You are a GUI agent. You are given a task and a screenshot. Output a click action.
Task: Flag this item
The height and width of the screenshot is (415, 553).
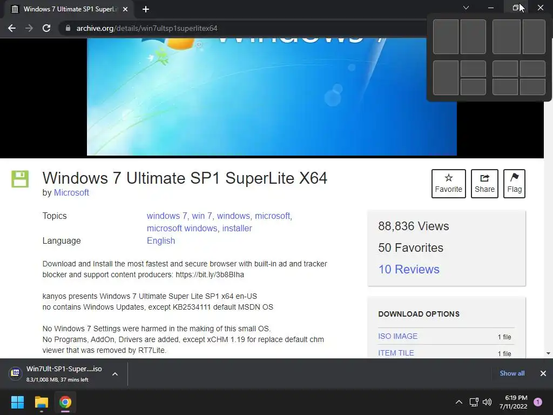coord(514,184)
